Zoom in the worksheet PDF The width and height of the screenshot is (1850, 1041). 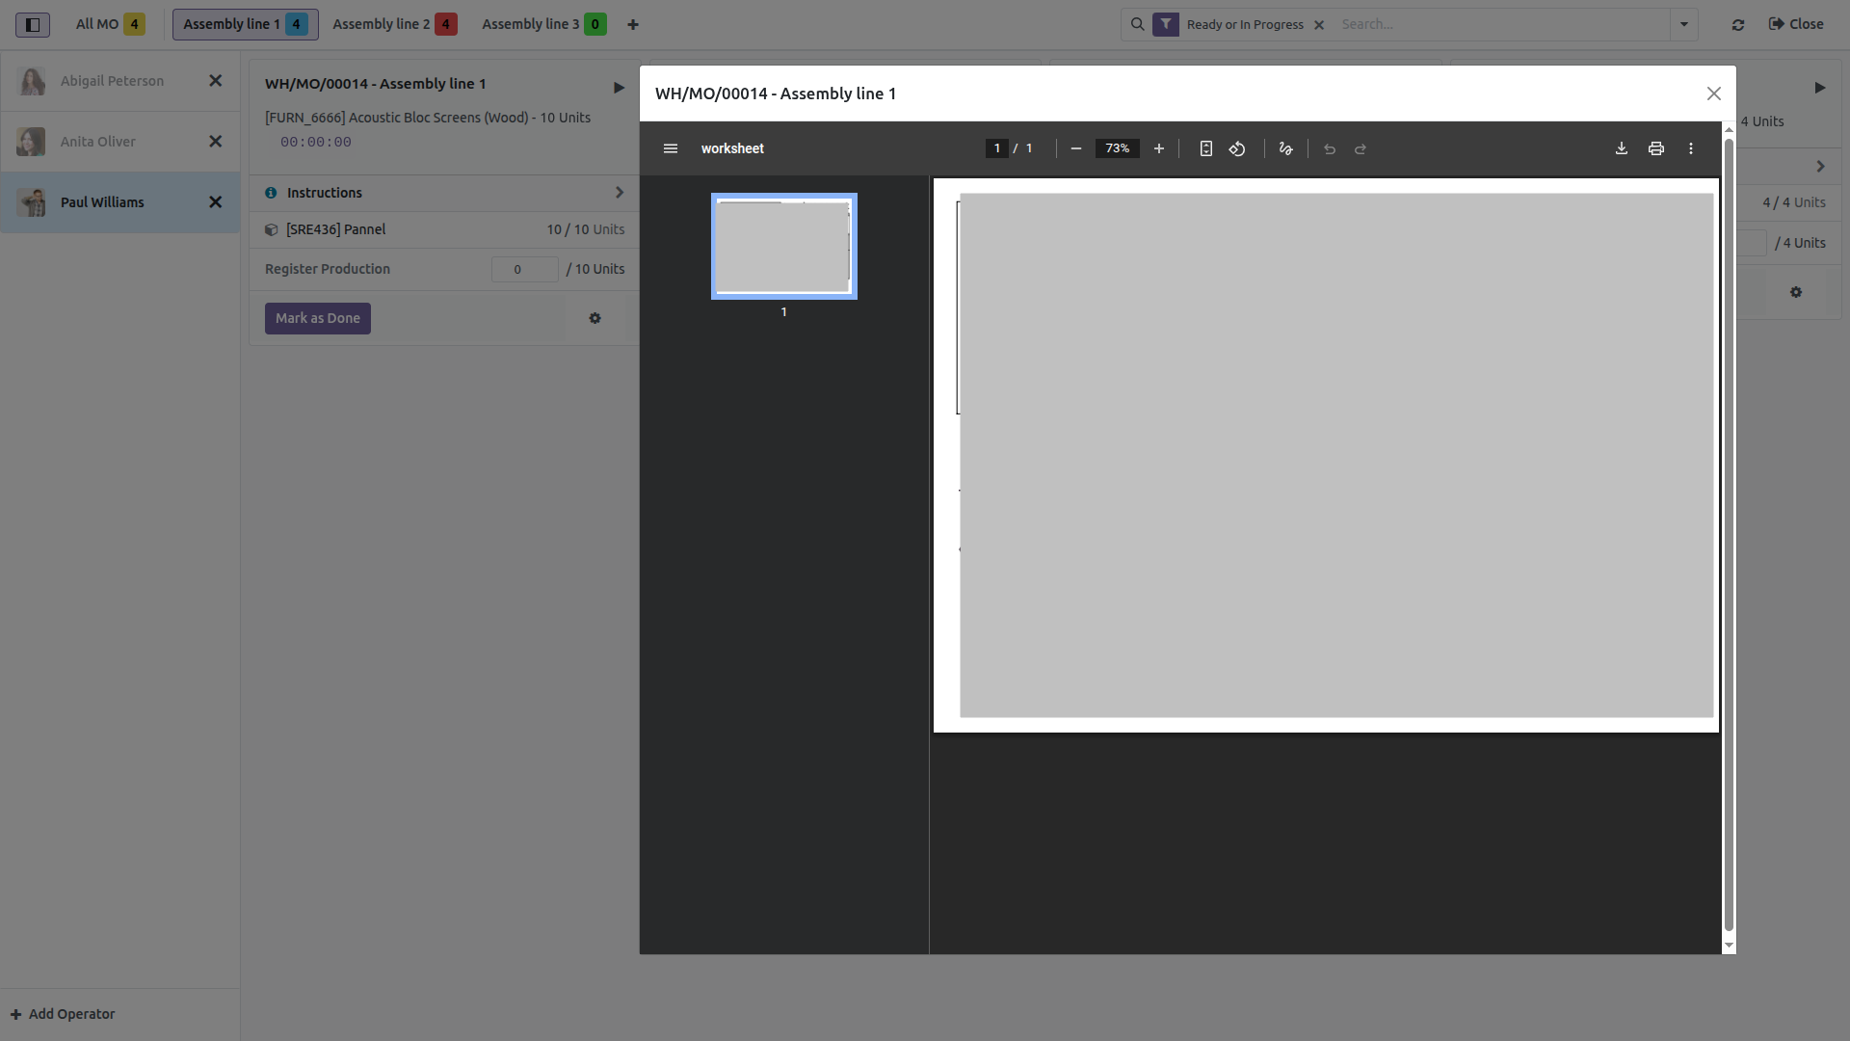[1159, 148]
